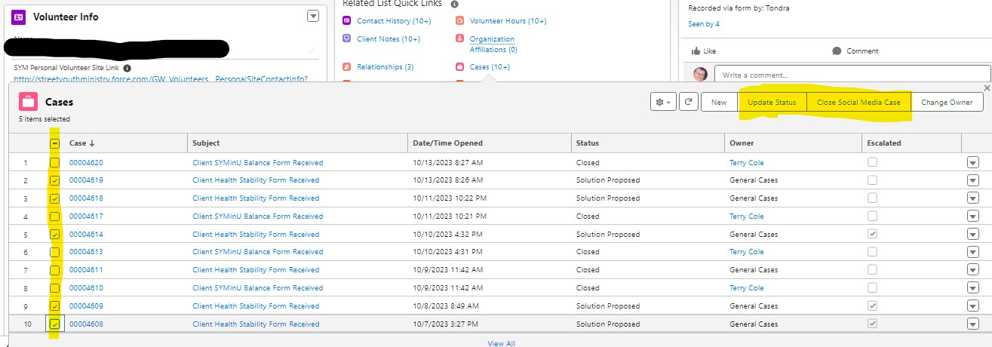Click the Comment button in feed
Viewport: 992px width, 347px height.
[855, 51]
